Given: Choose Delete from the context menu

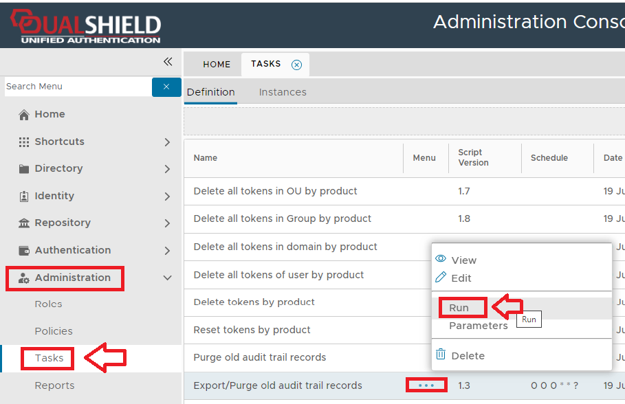Looking at the screenshot, I should pos(468,356).
